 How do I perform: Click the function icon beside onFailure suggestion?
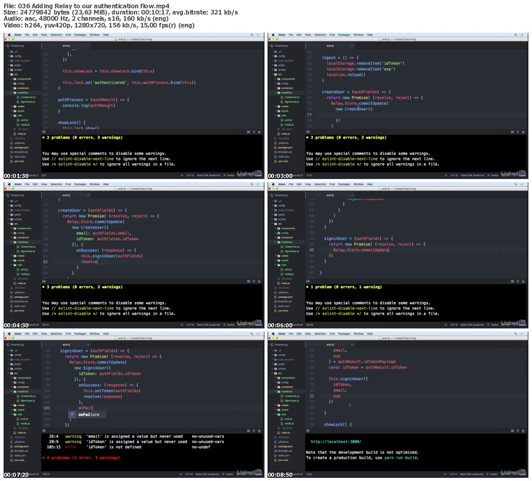[x=72, y=415]
